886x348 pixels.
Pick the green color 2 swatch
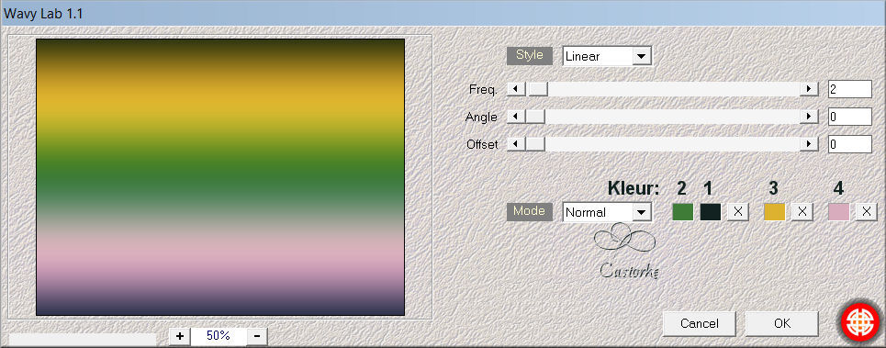pyautogui.click(x=682, y=212)
